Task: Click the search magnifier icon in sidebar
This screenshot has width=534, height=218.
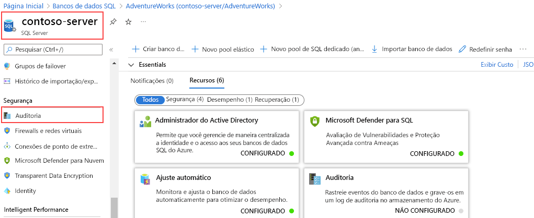Action: [9, 50]
